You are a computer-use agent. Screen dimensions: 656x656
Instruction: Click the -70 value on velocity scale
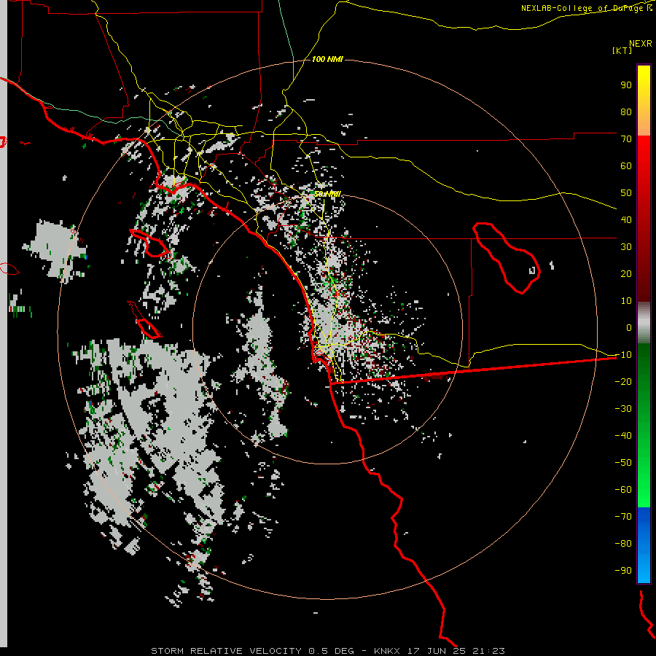pos(623,517)
